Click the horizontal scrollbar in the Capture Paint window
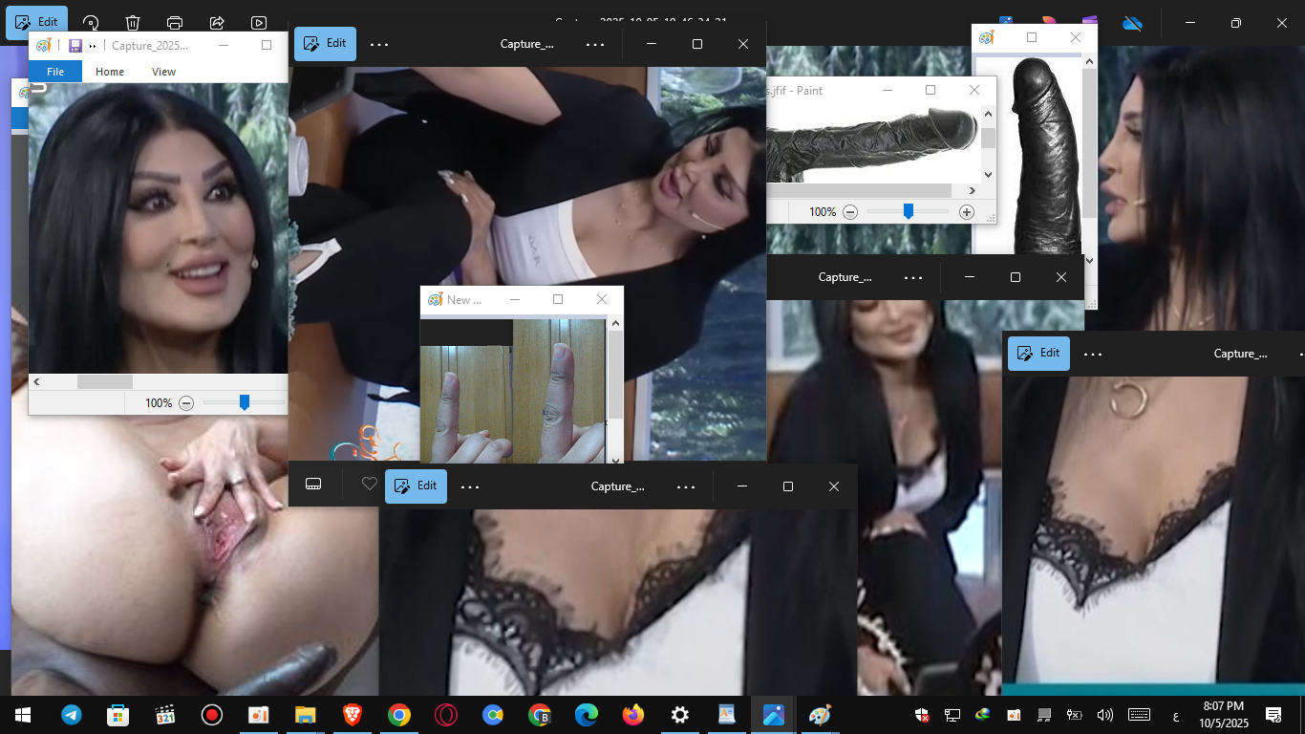This screenshot has height=734, width=1305. (104, 381)
